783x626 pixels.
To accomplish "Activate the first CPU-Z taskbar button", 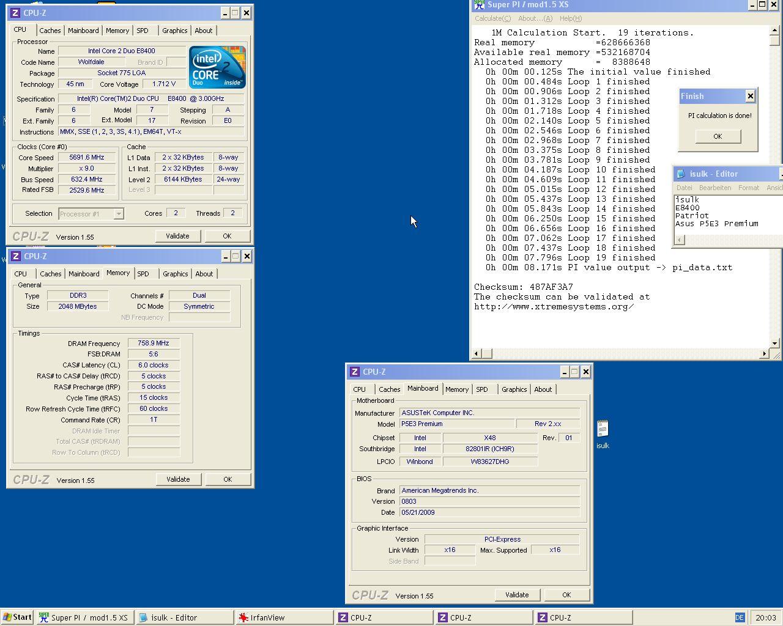I will (384, 617).
